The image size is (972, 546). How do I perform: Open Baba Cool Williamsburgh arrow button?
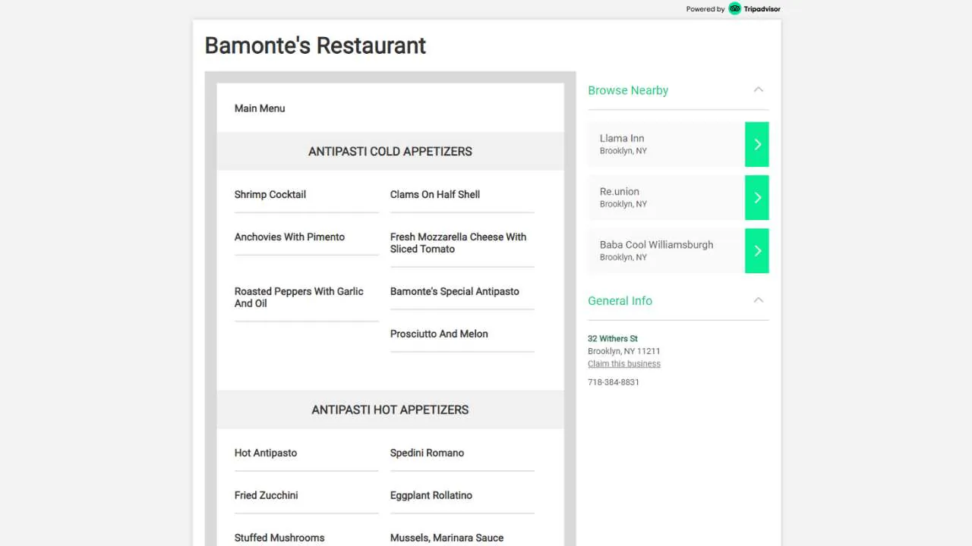[x=757, y=250]
